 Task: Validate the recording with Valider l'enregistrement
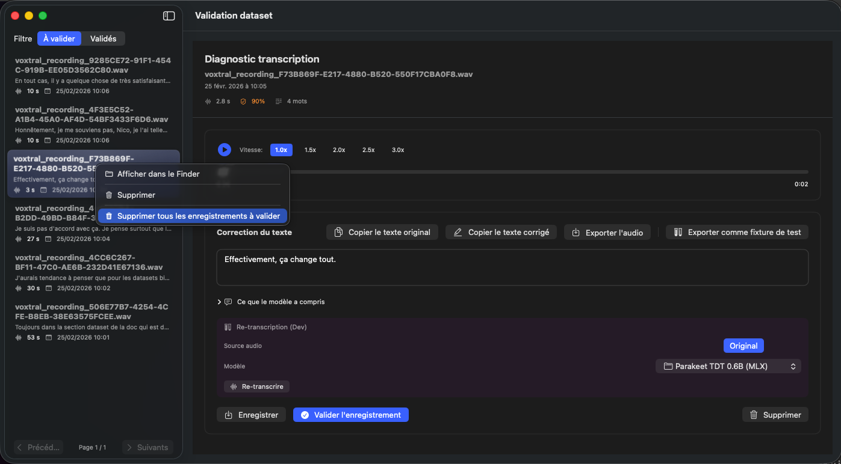(x=351, y=415)
